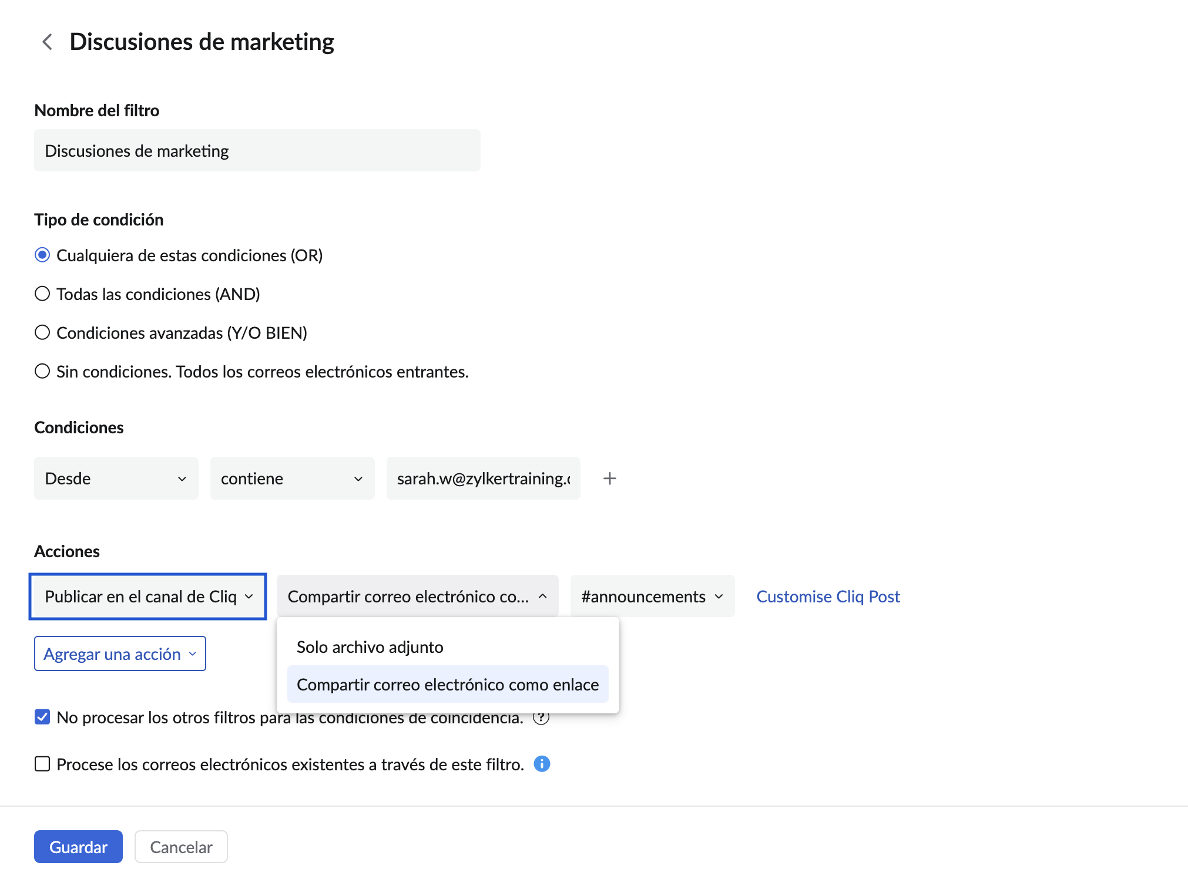This screenshot has width=1188, height=876.
Task: Open the #announcements channel dropdown
Action: pos(652,597)
